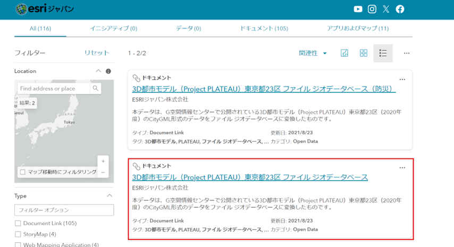Switch to map view layout icon
This screenshot has width=454, height=247.
[344, 53]
